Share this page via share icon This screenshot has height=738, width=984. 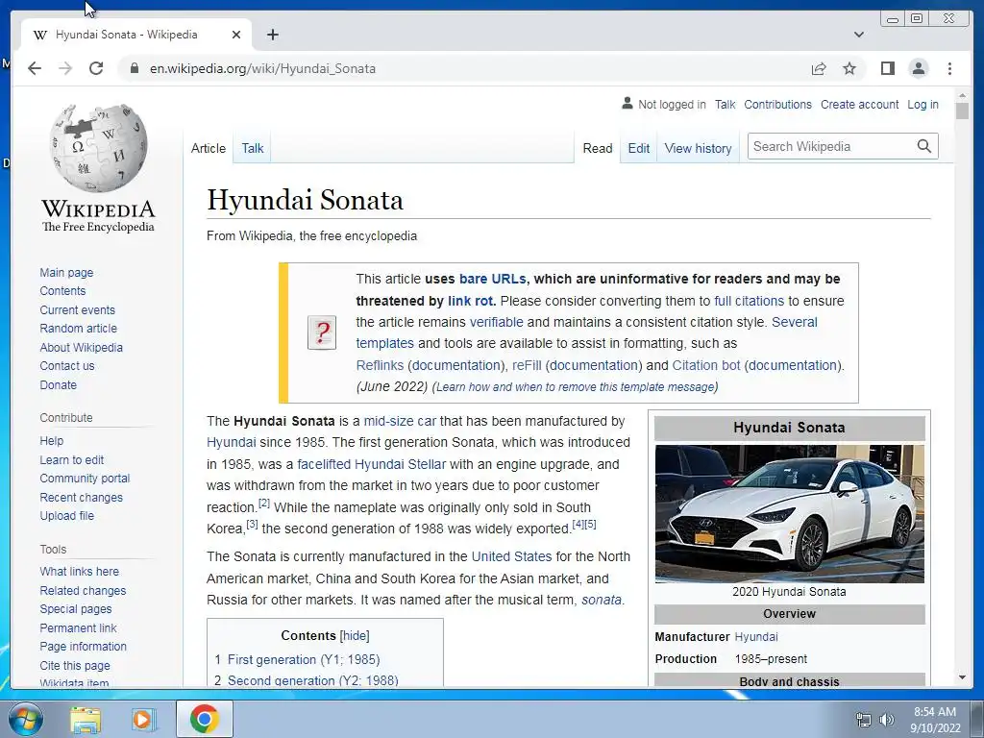click(819, 68)
